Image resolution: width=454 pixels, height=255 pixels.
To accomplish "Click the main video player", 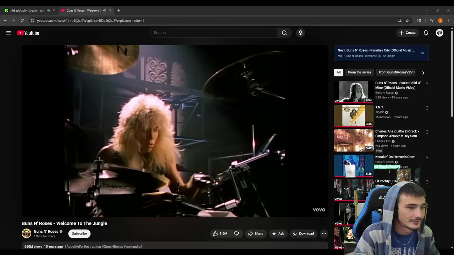I will (175, 131).
